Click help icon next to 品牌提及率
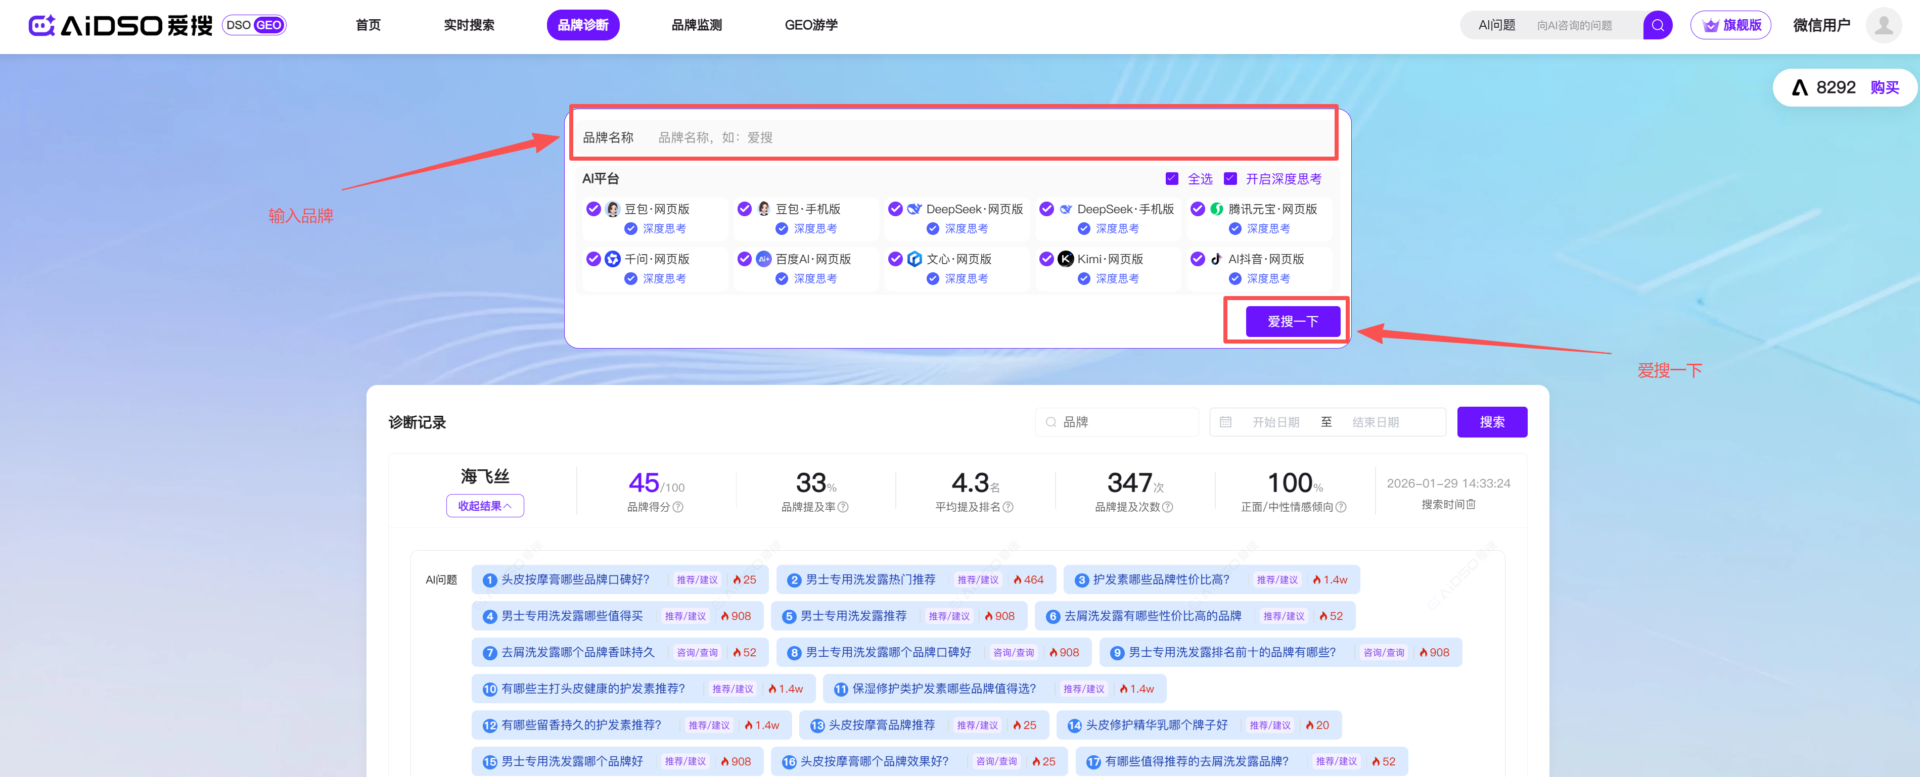1920x777 pixels. point(843,507)
